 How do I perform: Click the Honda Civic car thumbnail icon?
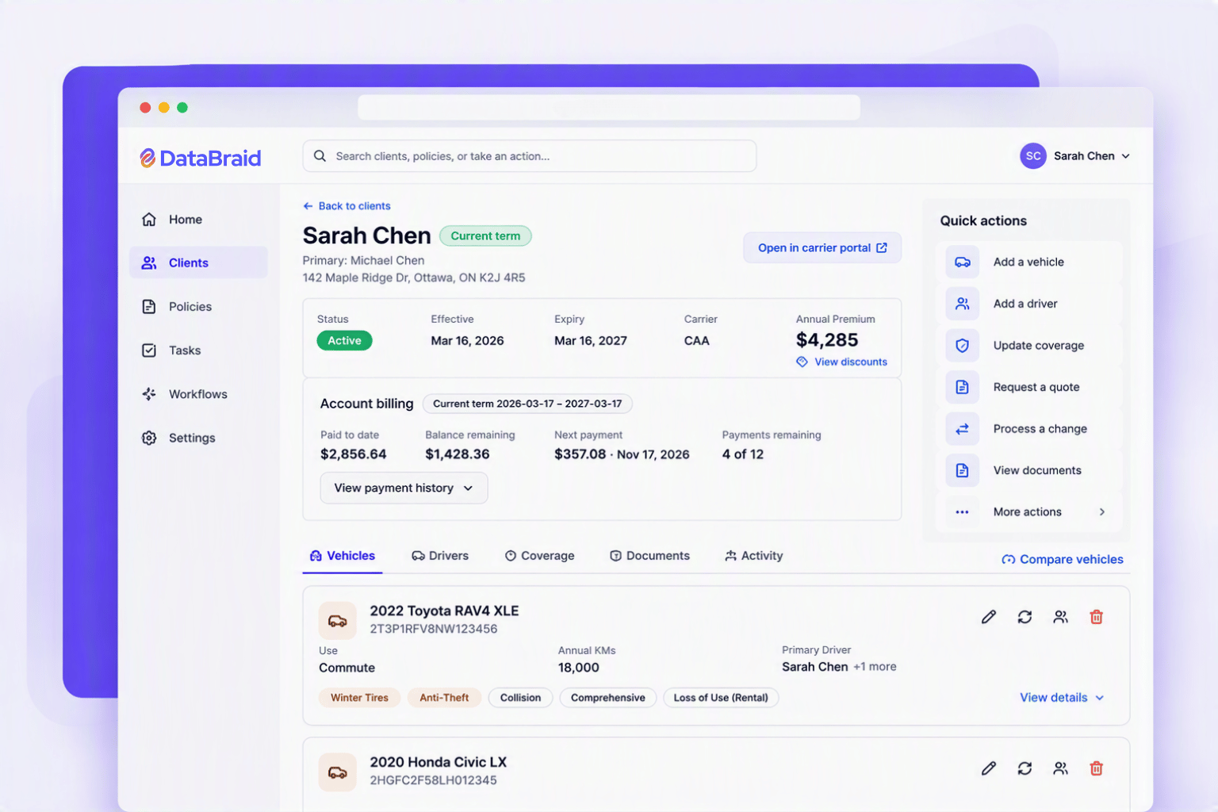(337, 772)
